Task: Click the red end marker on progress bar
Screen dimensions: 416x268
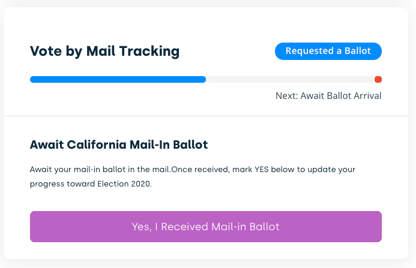Action: tap(378, 79)
